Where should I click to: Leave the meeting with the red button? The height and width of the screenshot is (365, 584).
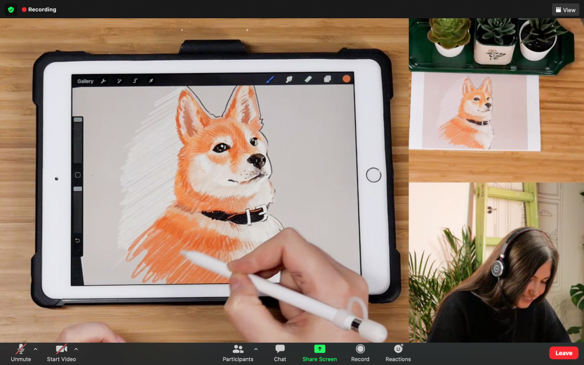[x=564, y=353]
